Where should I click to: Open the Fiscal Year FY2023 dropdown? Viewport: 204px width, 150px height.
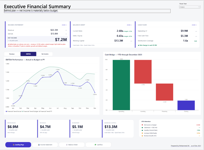coord(190,7)
